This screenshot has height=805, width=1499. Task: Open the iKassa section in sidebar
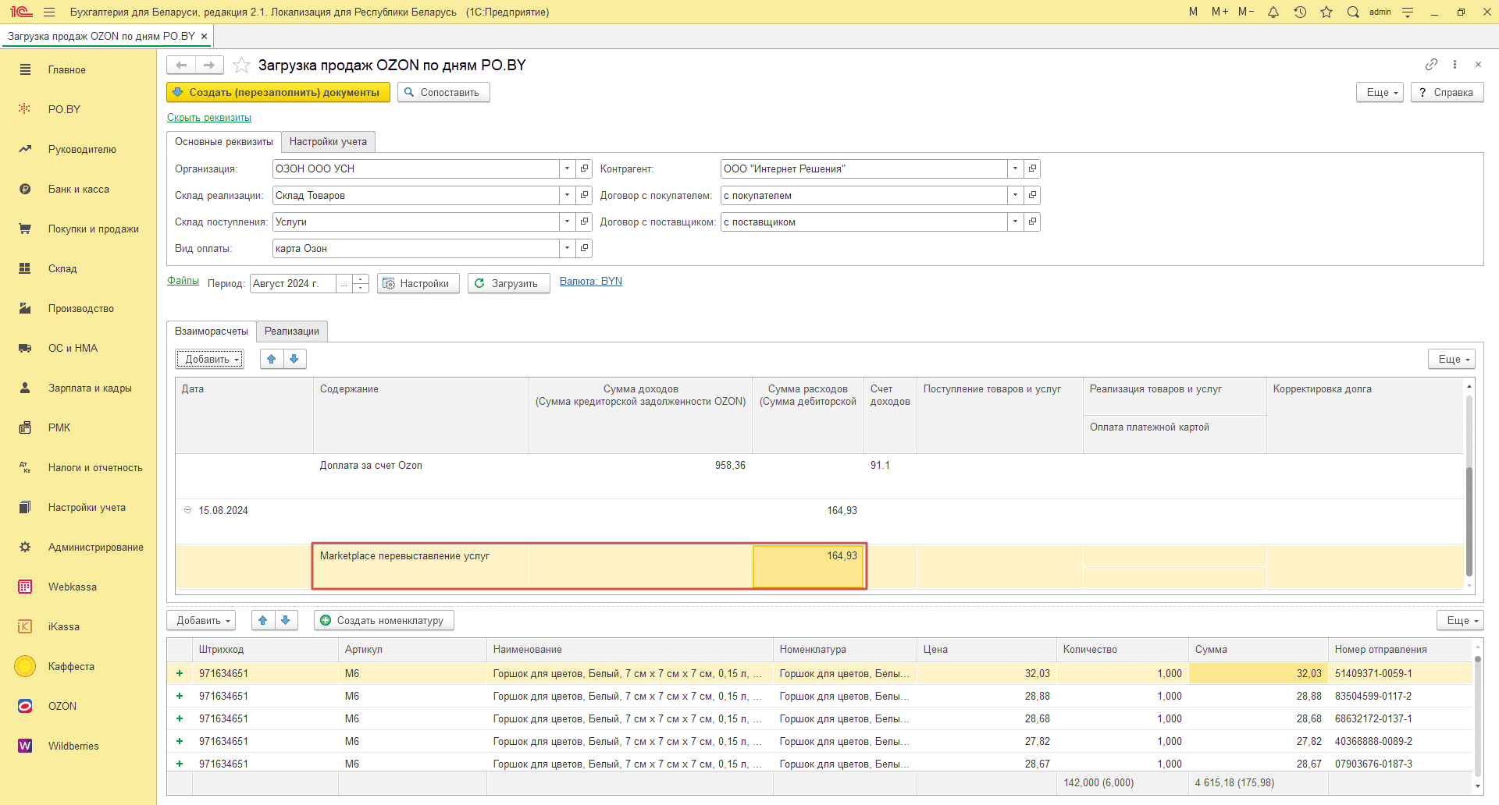(64, 626)
